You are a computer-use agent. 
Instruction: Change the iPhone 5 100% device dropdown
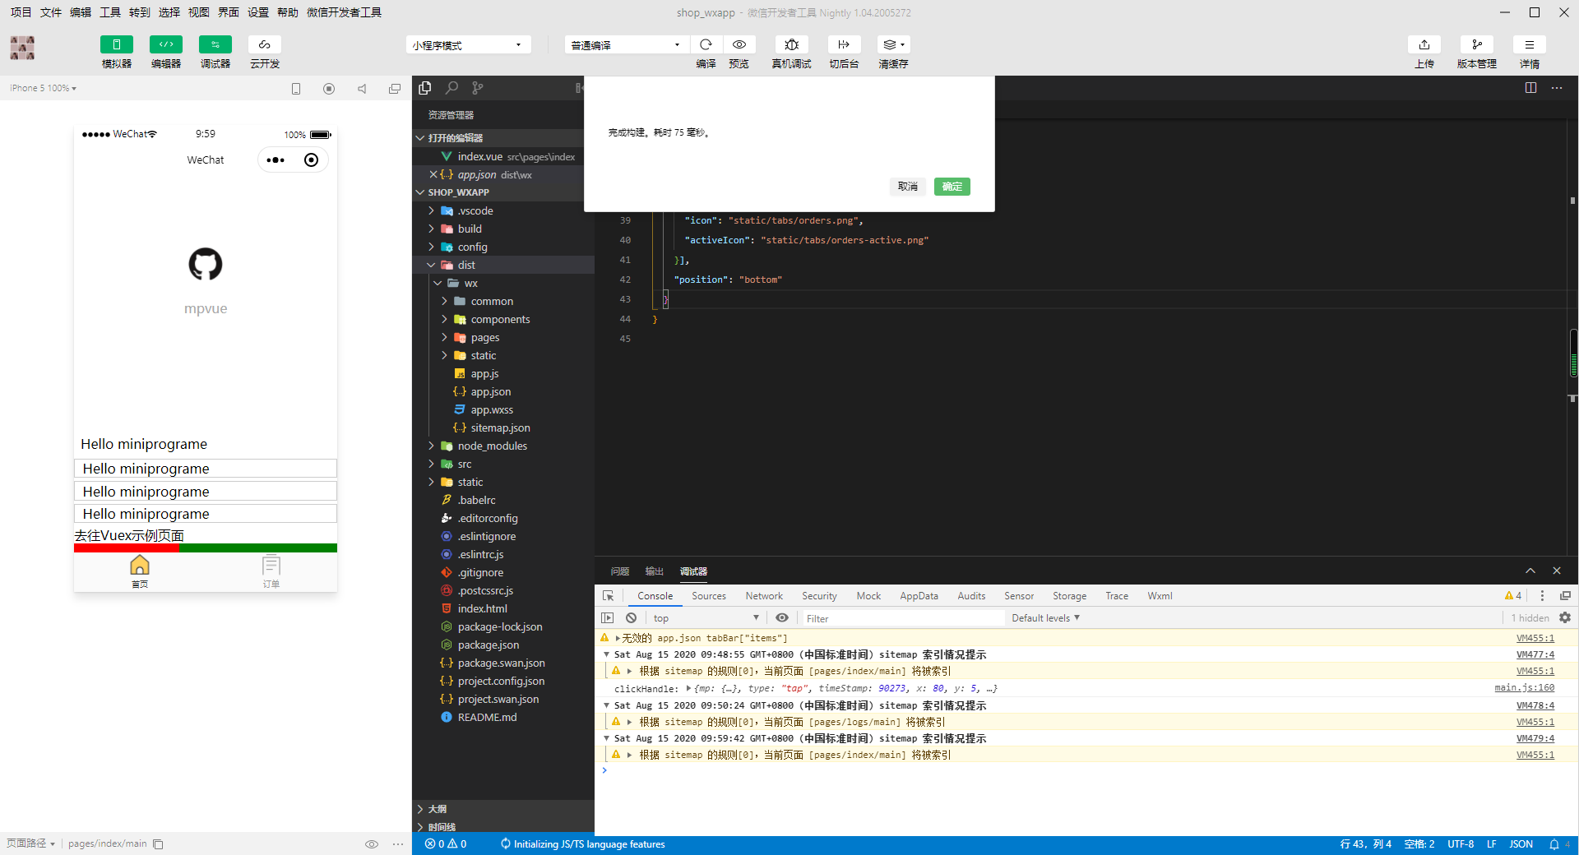click(x=43, y=88)
